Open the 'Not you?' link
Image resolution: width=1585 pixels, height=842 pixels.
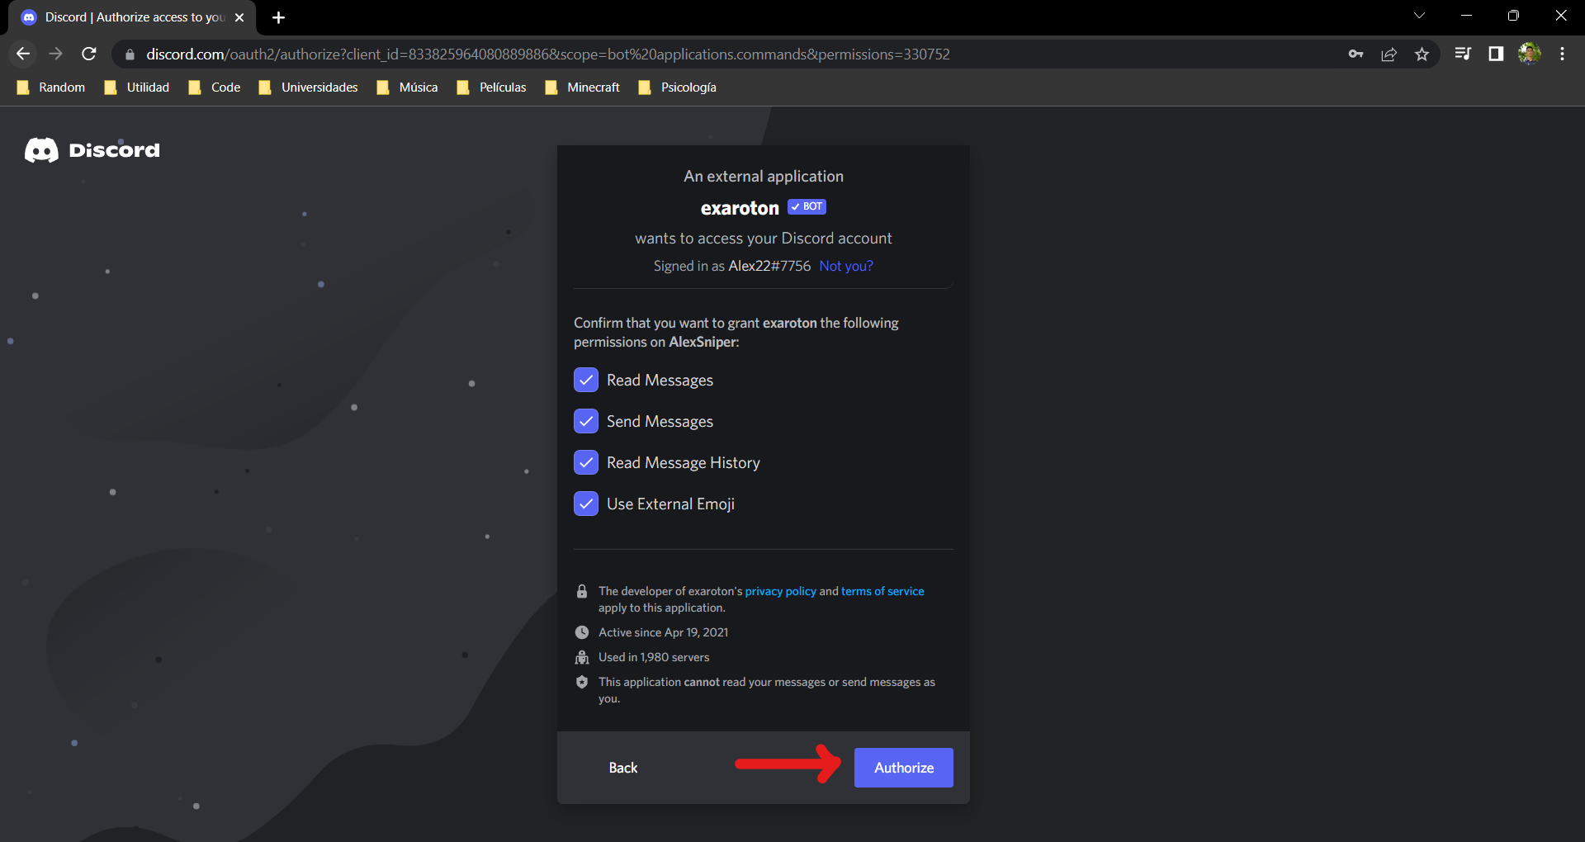pyautogui.click(x=845, y=266)
